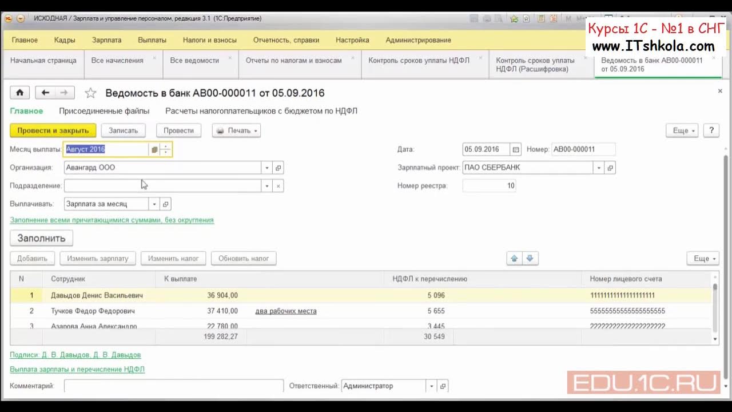Switch to Контроль сроков уплаты НДФЛ (Расшифровка) tab
This screenshot has height=412, width=732.
click(540, 65)
